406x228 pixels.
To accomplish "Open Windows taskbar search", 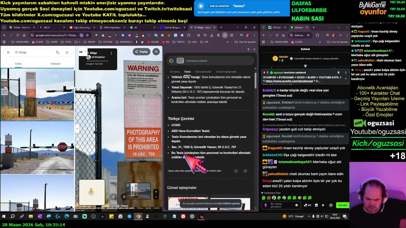I will (13, 217).
